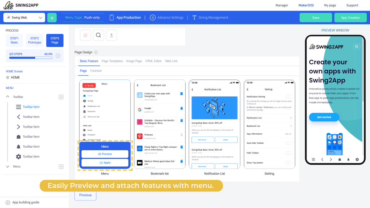Switch to the Basic Feature tab
The image size is (370, 208).
click(x=89, y=61)
